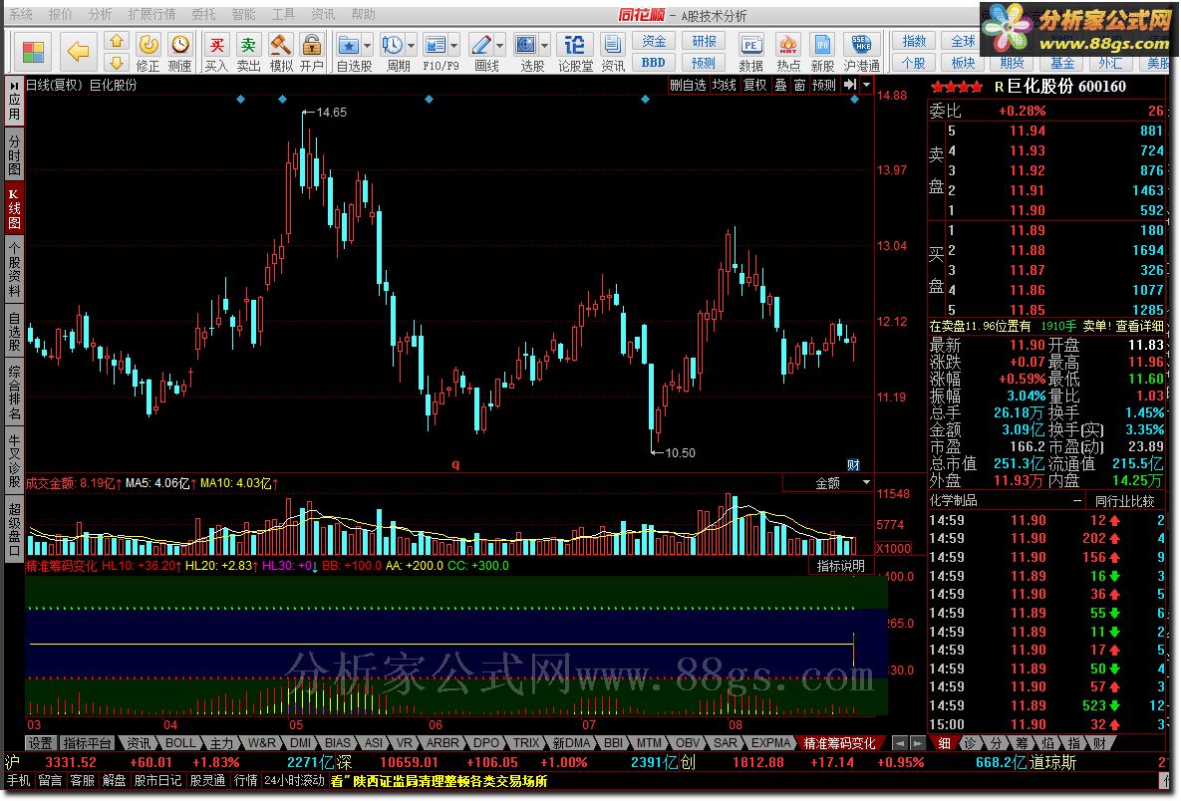Open chart header options dropdown arrow

click(x=867, y=85)
